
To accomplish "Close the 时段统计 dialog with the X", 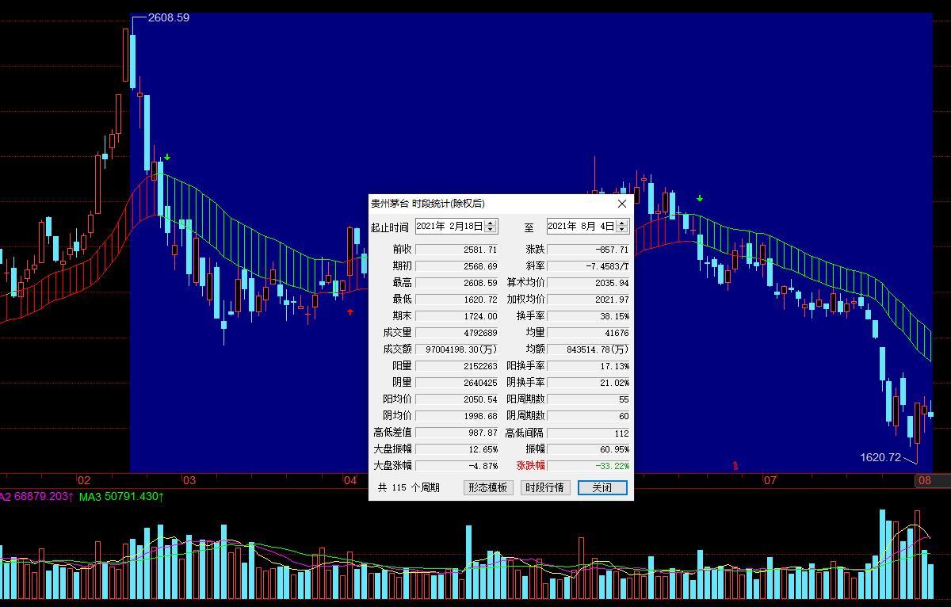I will coord(622,204).
